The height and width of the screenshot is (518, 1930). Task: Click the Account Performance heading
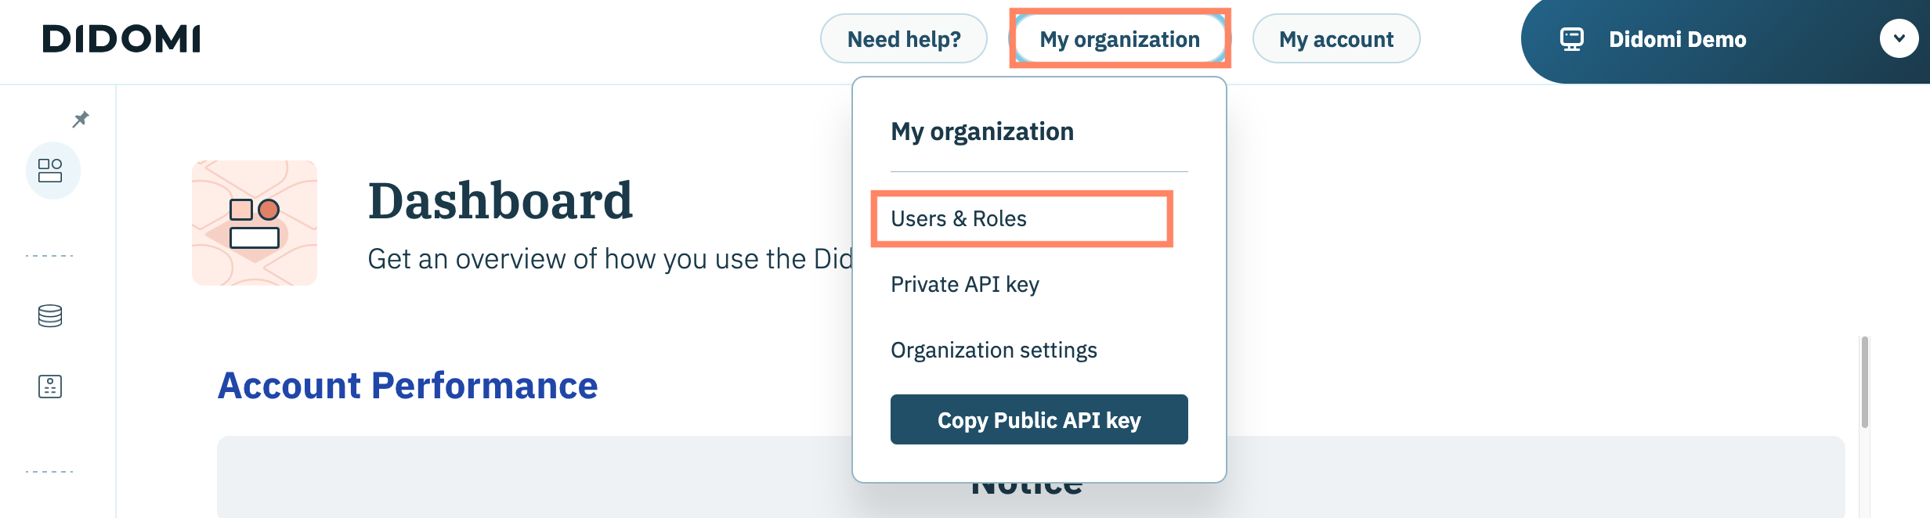pos(407,386)
